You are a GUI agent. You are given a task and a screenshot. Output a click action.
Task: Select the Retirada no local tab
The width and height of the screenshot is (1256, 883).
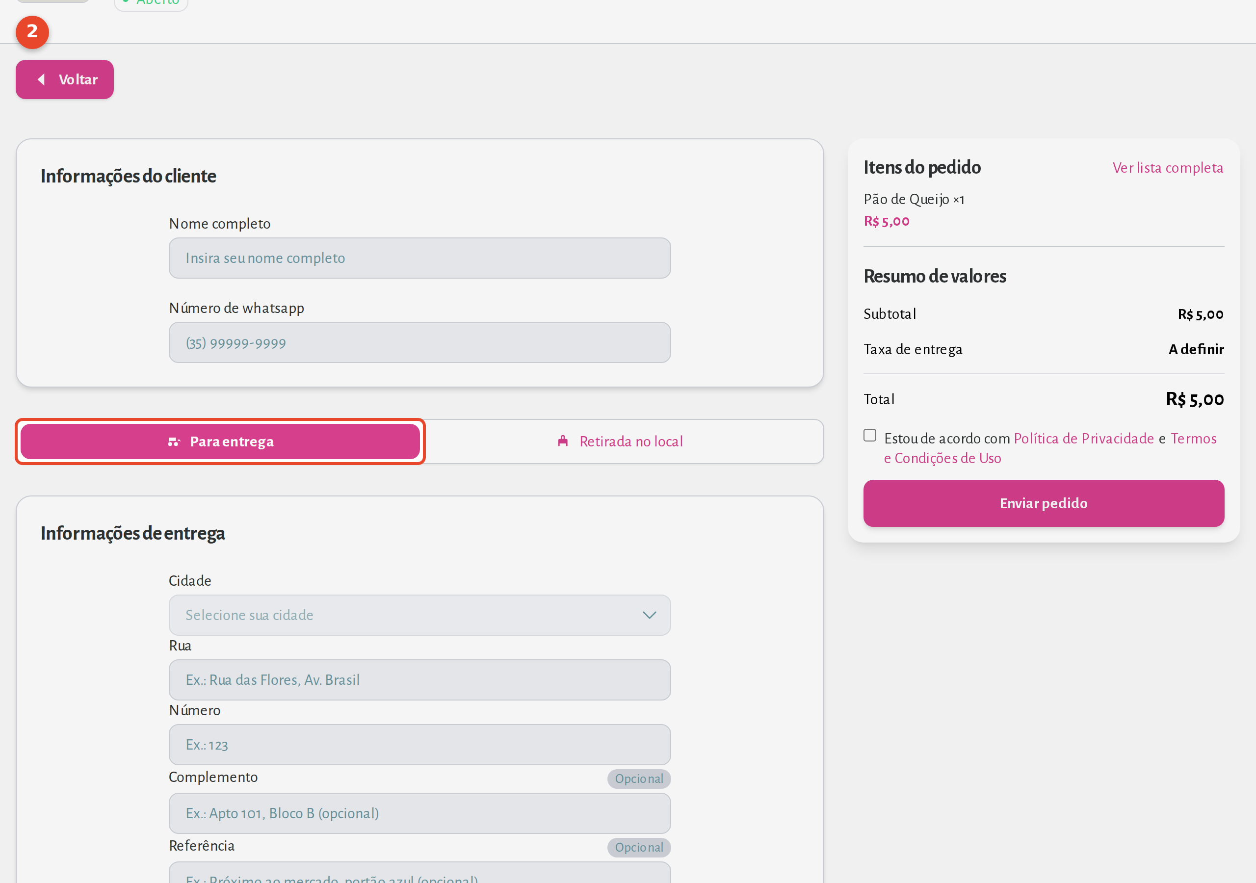[x=620, y=441]
